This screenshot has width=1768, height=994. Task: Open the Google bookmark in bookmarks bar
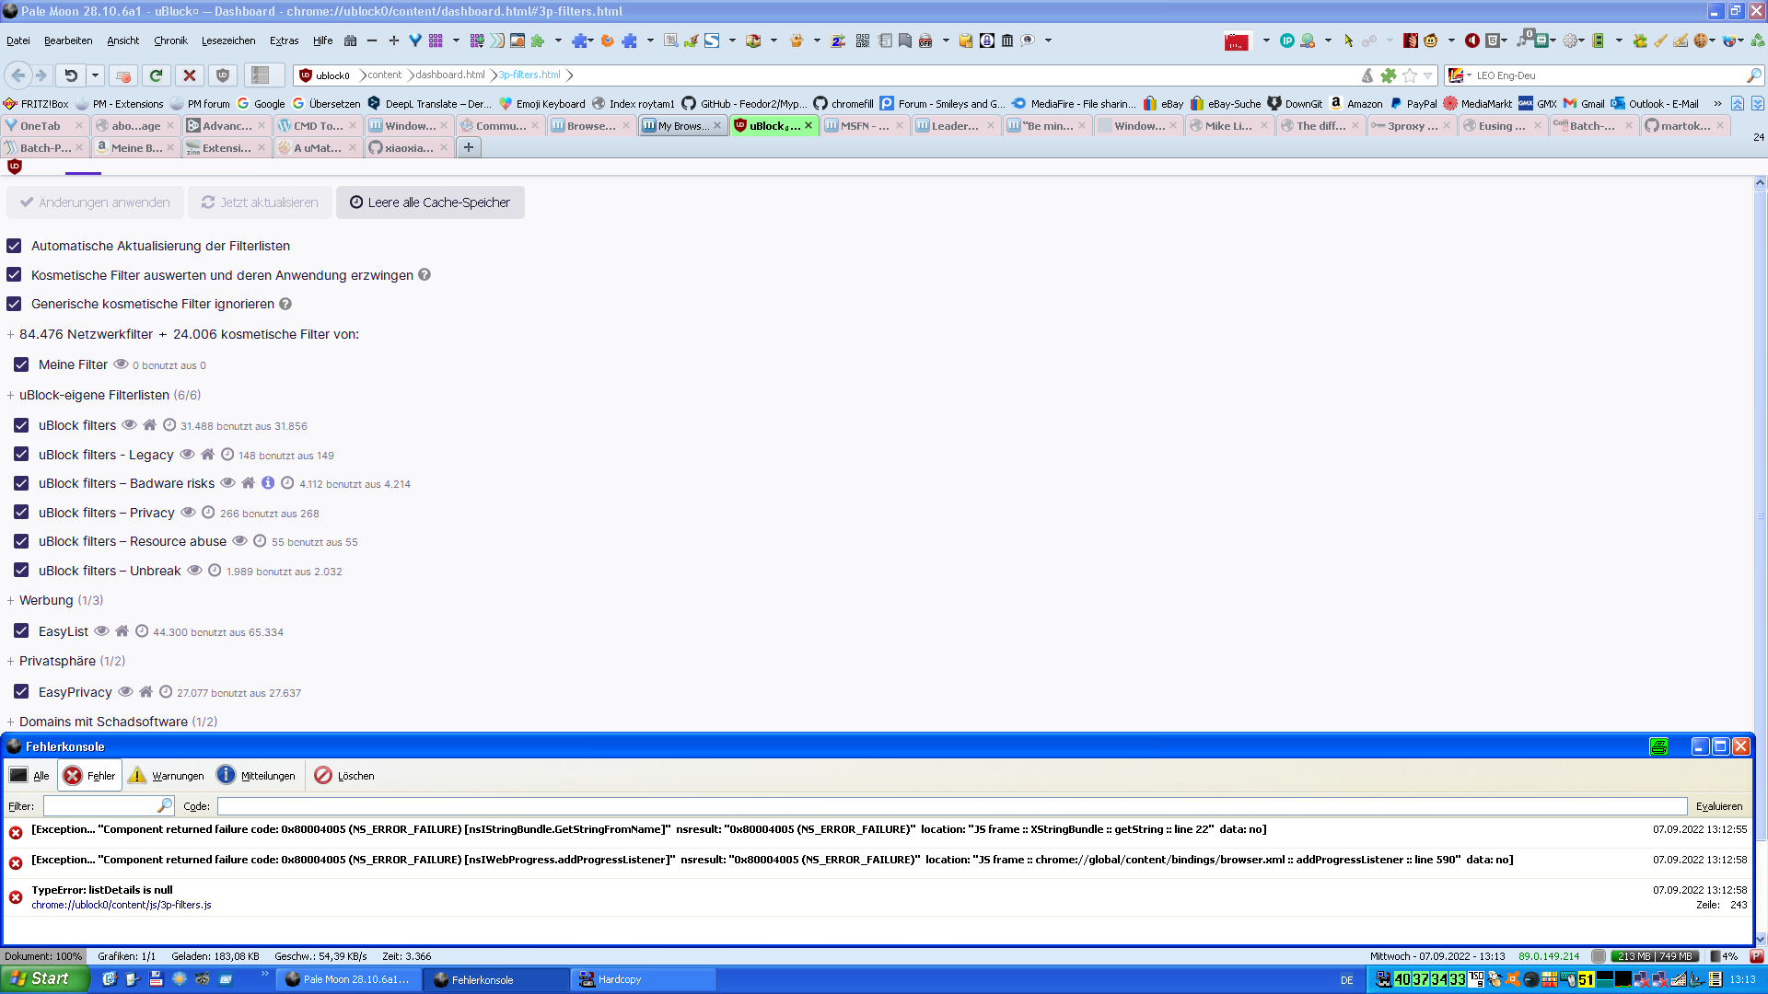[261, 104]
